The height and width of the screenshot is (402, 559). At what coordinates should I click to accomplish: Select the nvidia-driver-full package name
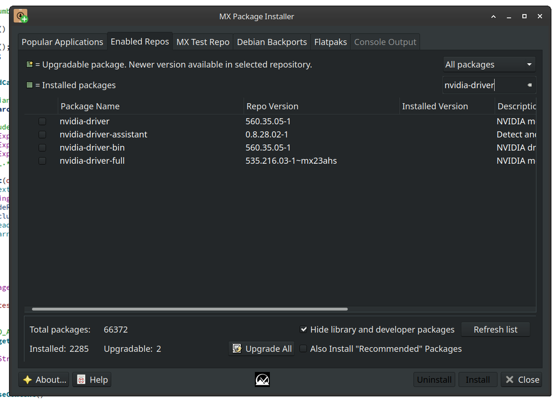point(92,161)
